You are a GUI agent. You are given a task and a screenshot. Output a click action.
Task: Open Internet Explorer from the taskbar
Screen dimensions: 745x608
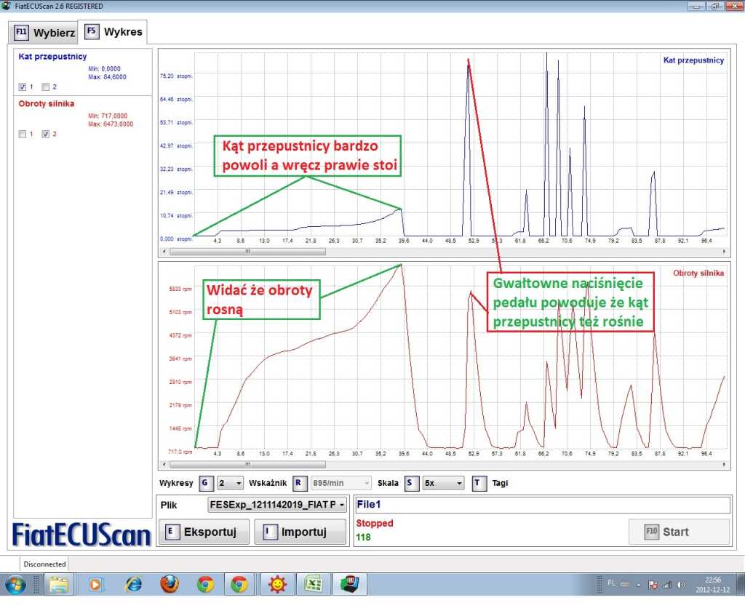tap(134, 584)
